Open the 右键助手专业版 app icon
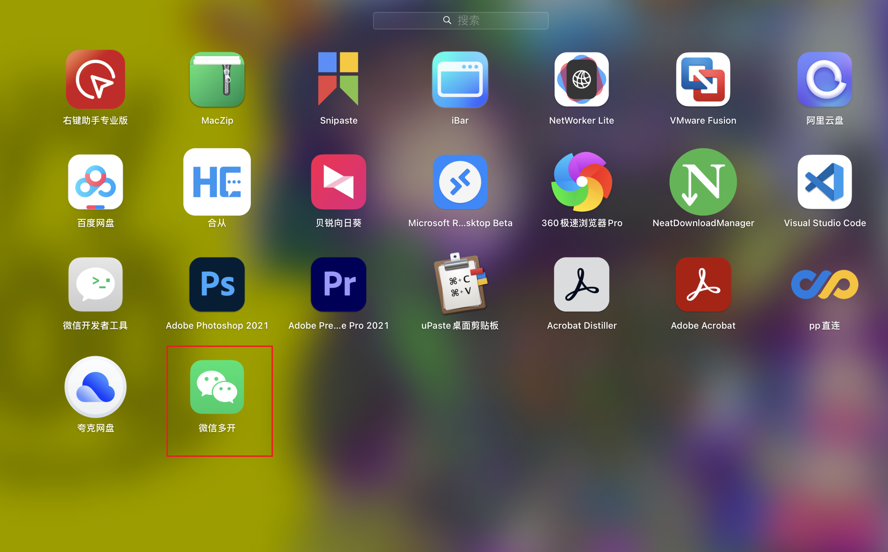 [95, 79]
